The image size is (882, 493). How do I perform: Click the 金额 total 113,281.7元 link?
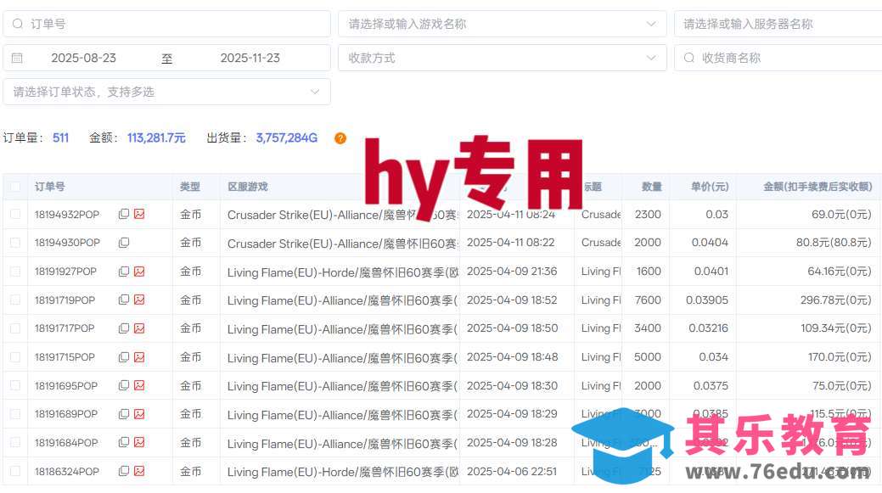pos(156,137)
